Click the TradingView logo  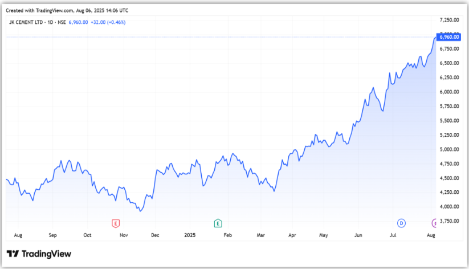click(39, 254)
